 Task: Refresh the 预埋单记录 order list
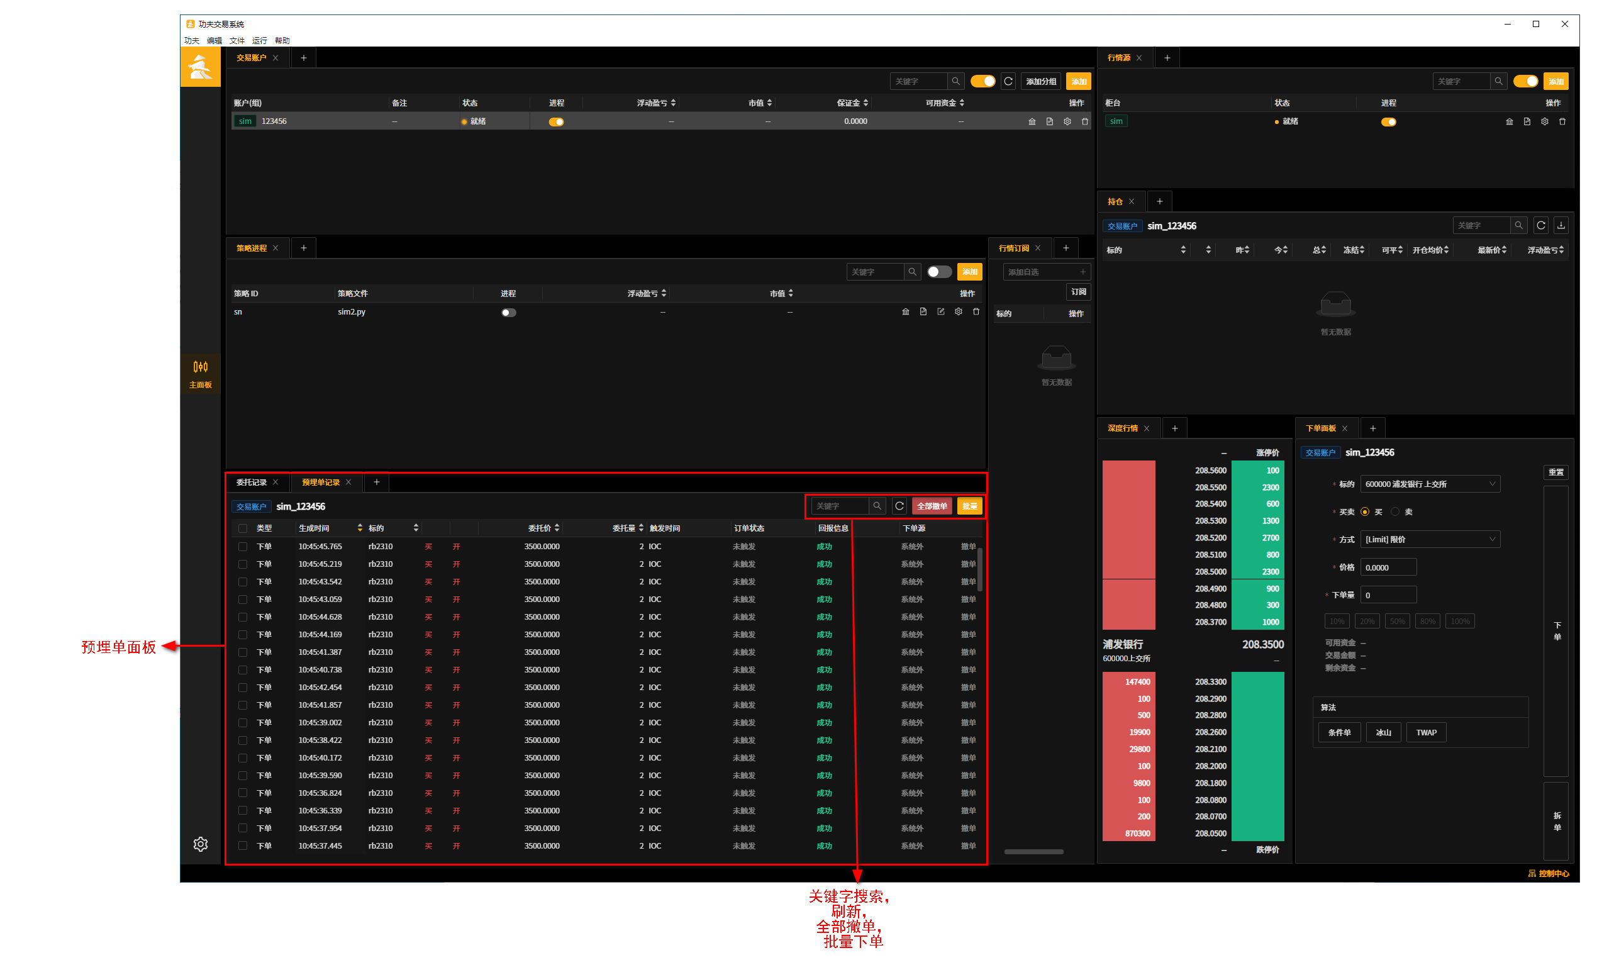click(899, 506)
